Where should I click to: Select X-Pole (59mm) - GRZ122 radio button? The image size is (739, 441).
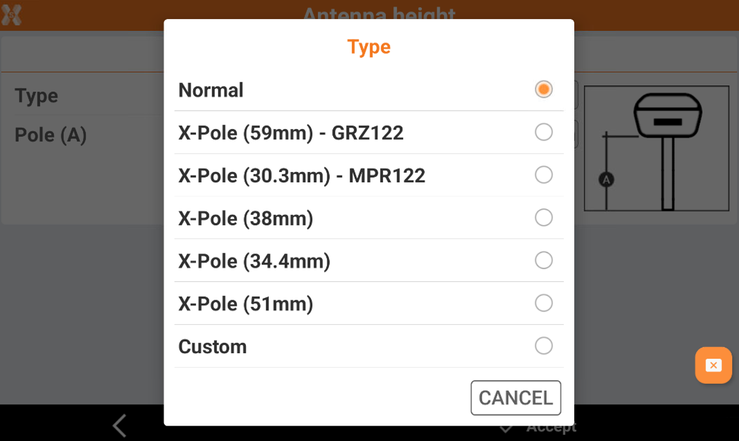pyautogui.click(x=543, y=133)
